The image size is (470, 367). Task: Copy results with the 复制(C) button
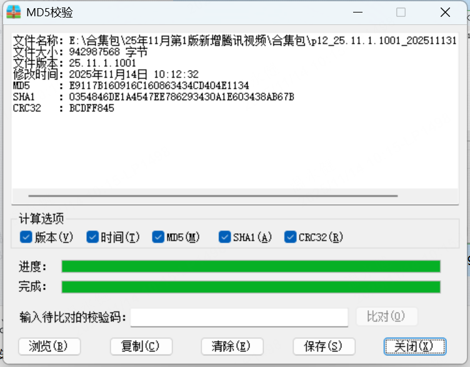pyautogui.click(x=141, y=346)
